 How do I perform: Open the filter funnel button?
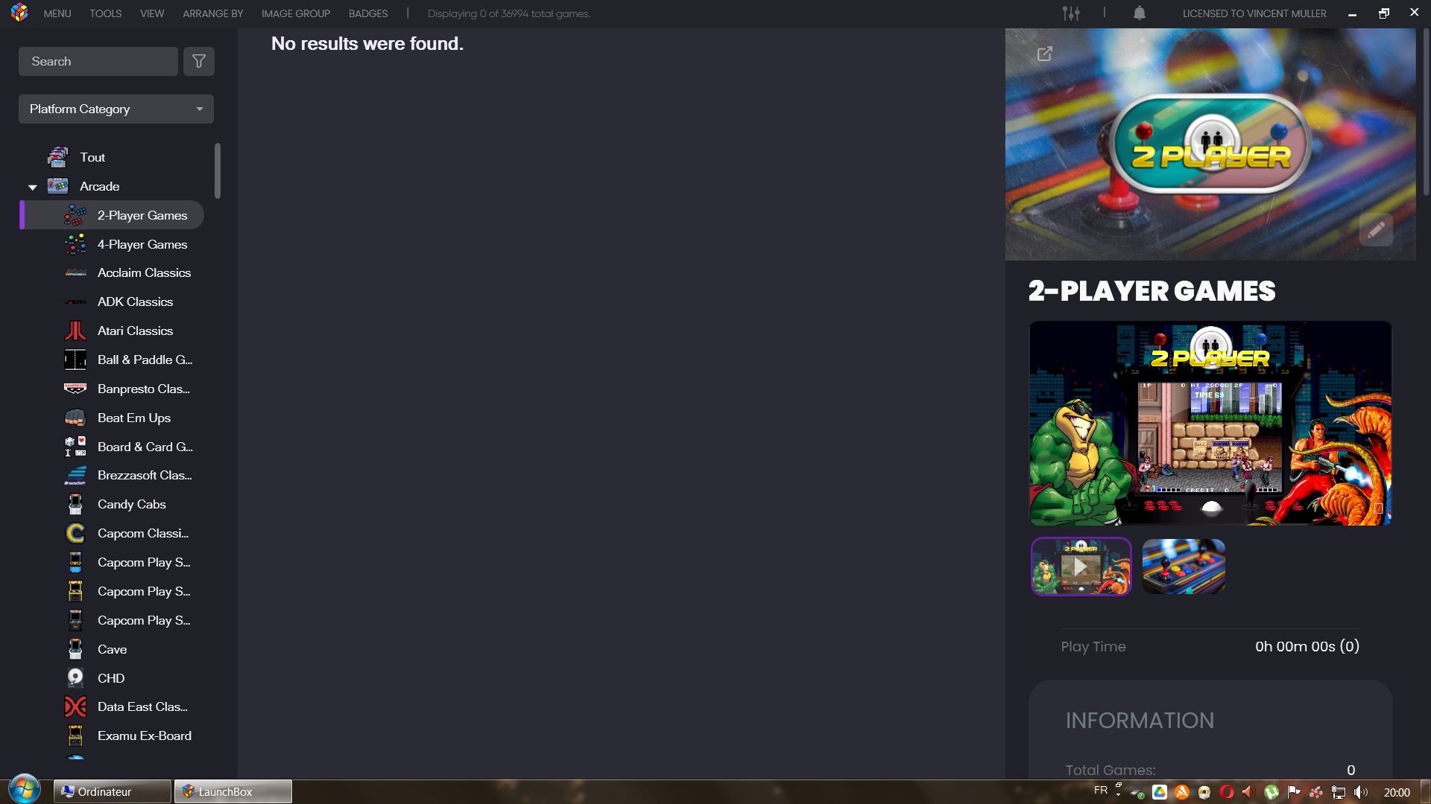199,61
